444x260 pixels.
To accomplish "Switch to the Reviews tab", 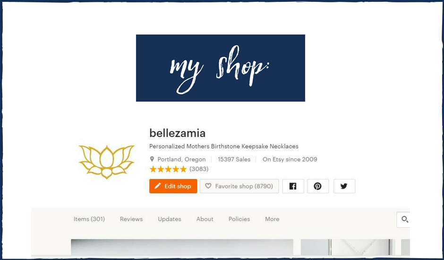I will 131,219.
